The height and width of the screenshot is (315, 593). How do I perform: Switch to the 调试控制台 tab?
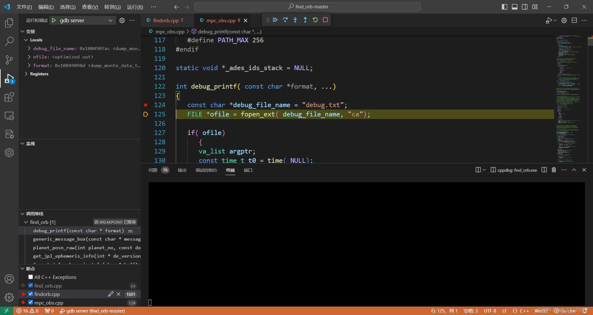coord(206,170)
